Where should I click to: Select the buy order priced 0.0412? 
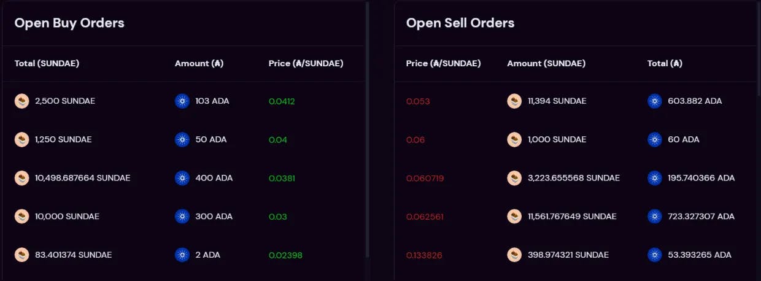tap(183, 101)
